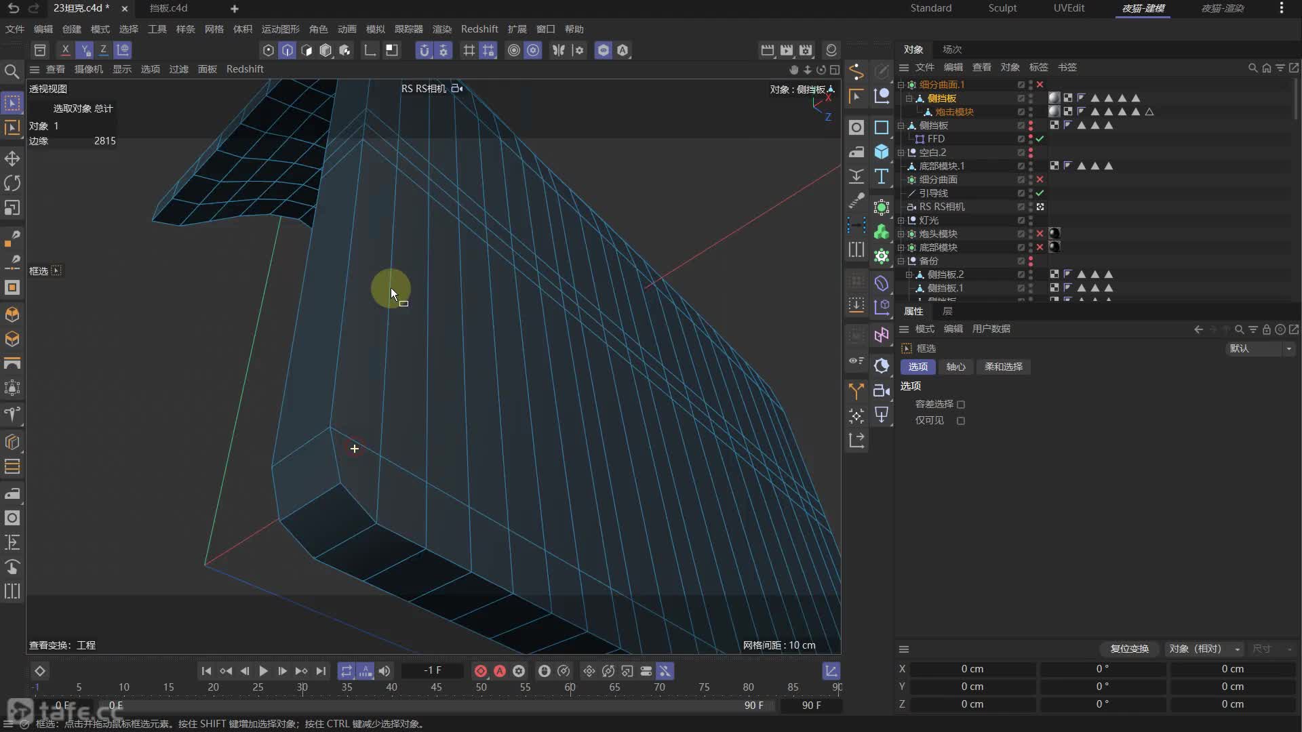Click back arrow in attributes panel

pos(1198,329)
